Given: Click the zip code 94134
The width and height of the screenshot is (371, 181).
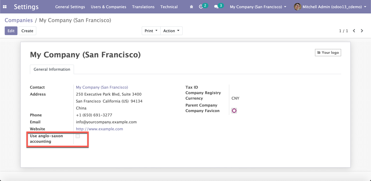Looking at the screenshot, I should [x=137, y=101].
